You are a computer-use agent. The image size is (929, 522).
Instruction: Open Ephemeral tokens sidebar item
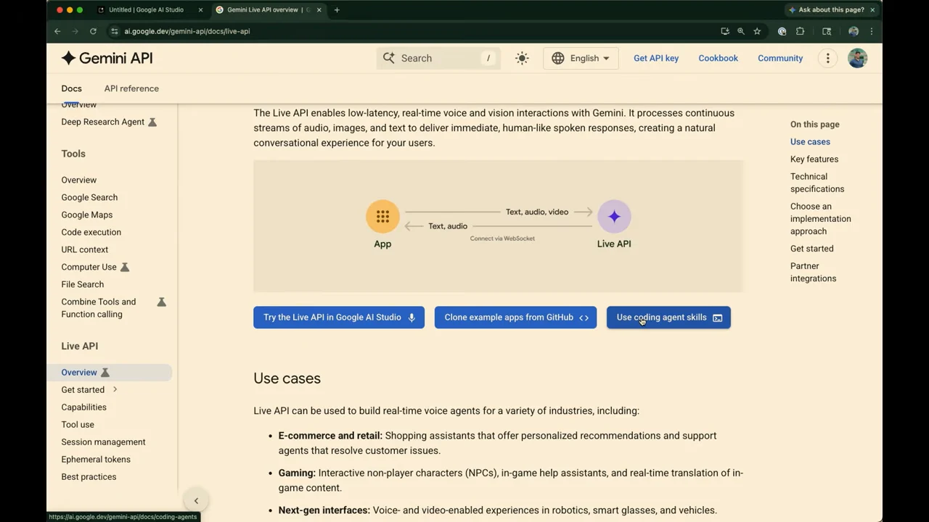coord(96,459)
